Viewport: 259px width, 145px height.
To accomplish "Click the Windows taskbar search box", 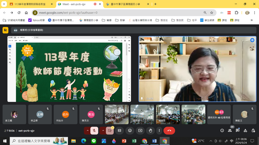I will [39, 141].
